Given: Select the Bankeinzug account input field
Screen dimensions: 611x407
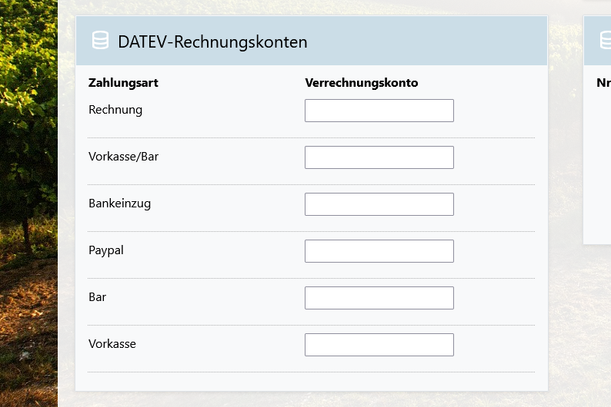Looking at the screenshot, I should [379, 204].
